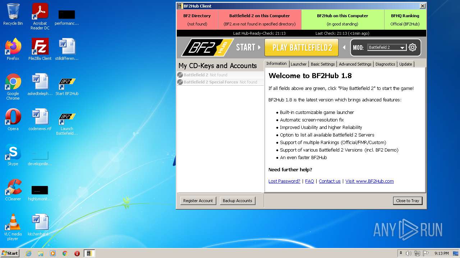Click the BF2Hub logo in the banner
The width and height of the screenshot is (460, 258).
tap(207, 47)
